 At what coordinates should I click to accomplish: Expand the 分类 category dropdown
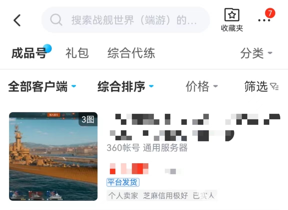click(256, 53)
